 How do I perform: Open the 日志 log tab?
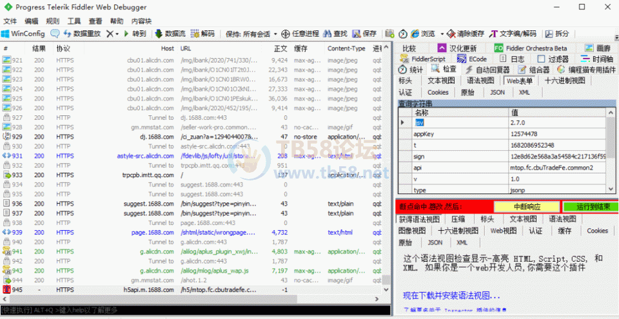point(512,59)
